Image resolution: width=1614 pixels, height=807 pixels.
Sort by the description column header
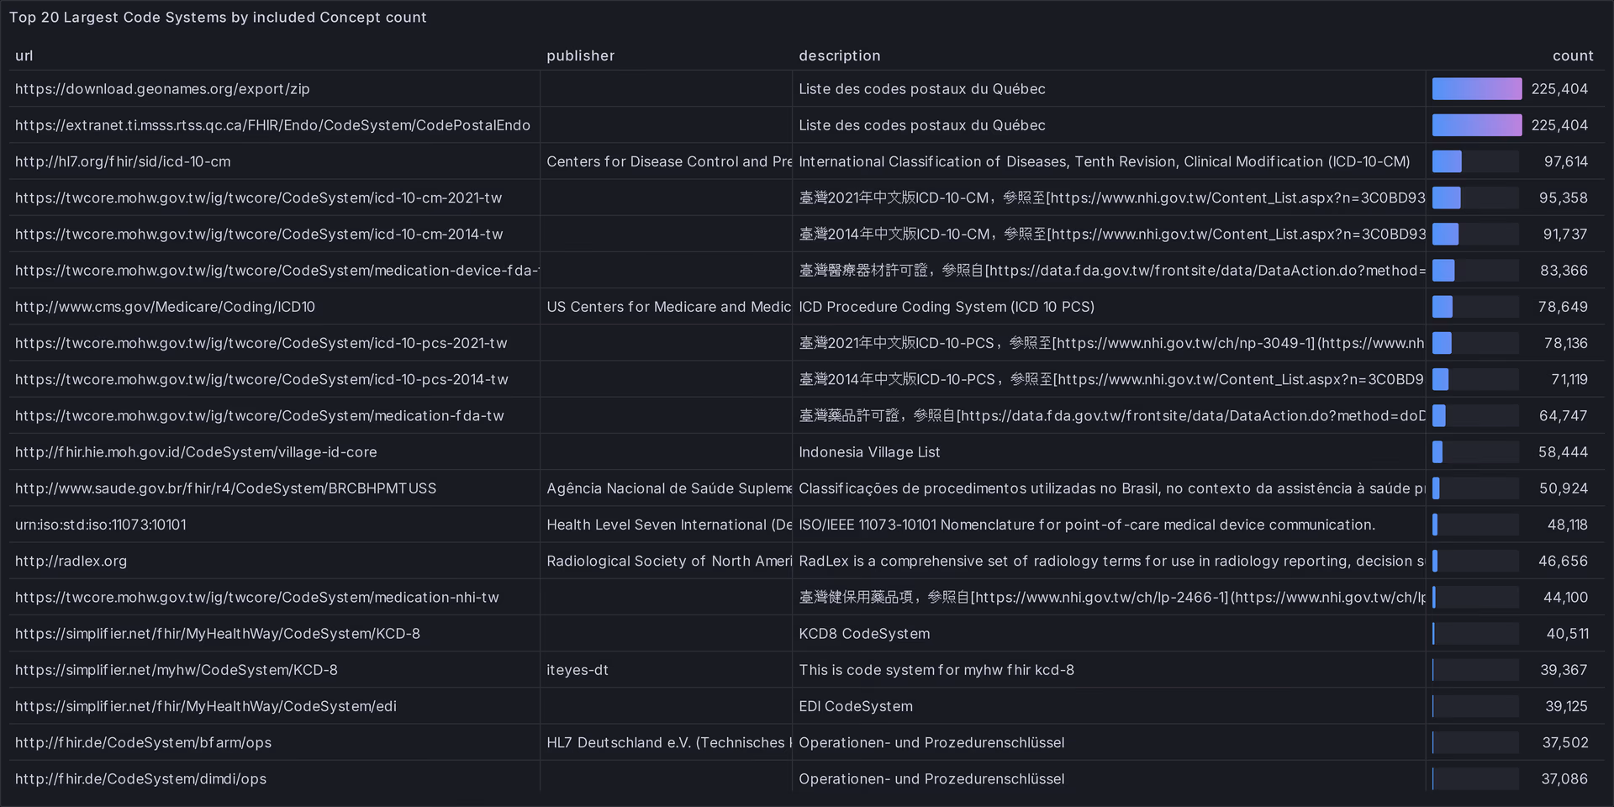tap(839, 55)
